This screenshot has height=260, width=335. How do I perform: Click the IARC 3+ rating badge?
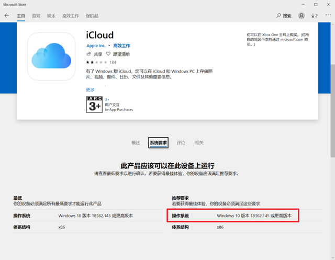(94, 105)
